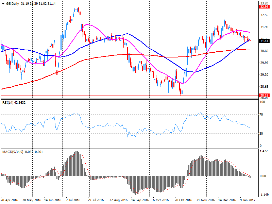Click the RSI scale value 30
Viewport: 272px width, 204px height.
point(261,133)
